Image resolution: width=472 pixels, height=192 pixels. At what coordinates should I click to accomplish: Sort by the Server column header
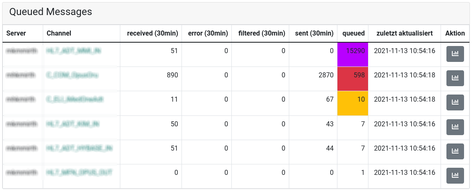pos(16,33)
